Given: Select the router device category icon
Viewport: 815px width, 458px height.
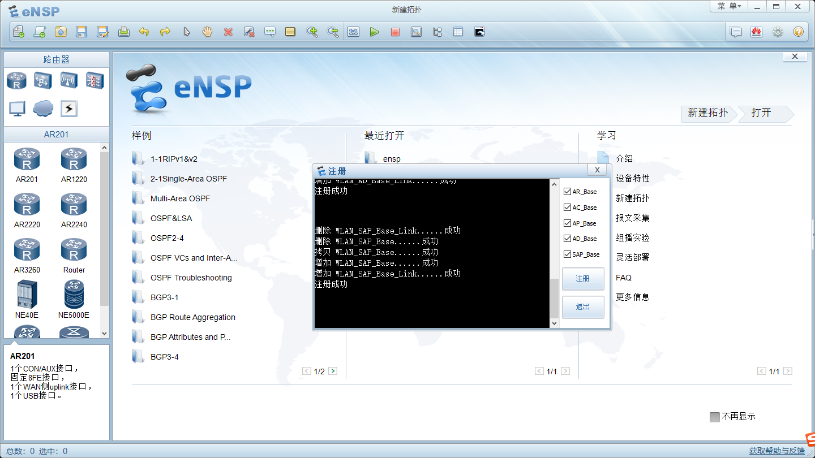Looking at the screenshot, I should [16, 80].
